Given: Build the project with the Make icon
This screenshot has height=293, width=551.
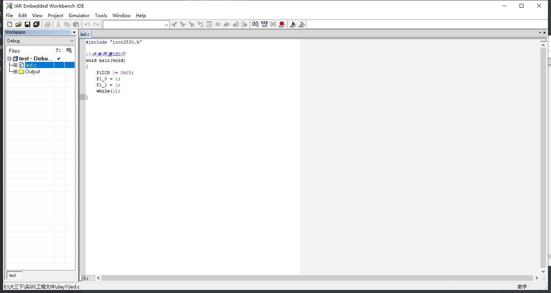Looking at the screenshot, I should pos(264,24).
